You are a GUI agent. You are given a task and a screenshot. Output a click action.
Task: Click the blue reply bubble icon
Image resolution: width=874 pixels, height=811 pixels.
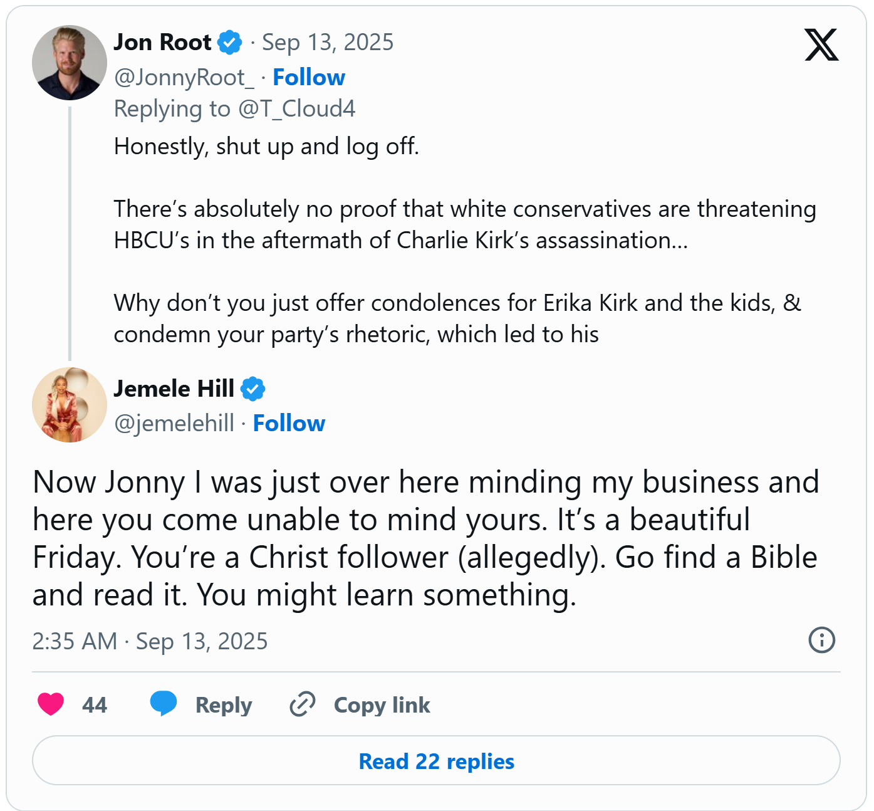click(x=164, y=704)
